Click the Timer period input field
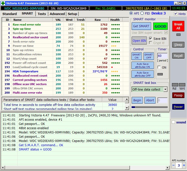187x171 pixels. [162, 56]
